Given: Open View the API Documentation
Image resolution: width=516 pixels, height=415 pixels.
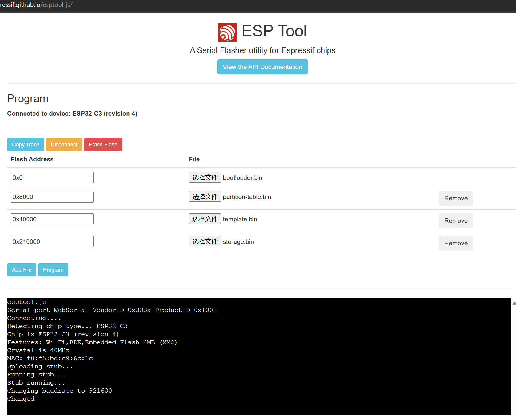Looking at the screenshot, I should tap(262, 67).
